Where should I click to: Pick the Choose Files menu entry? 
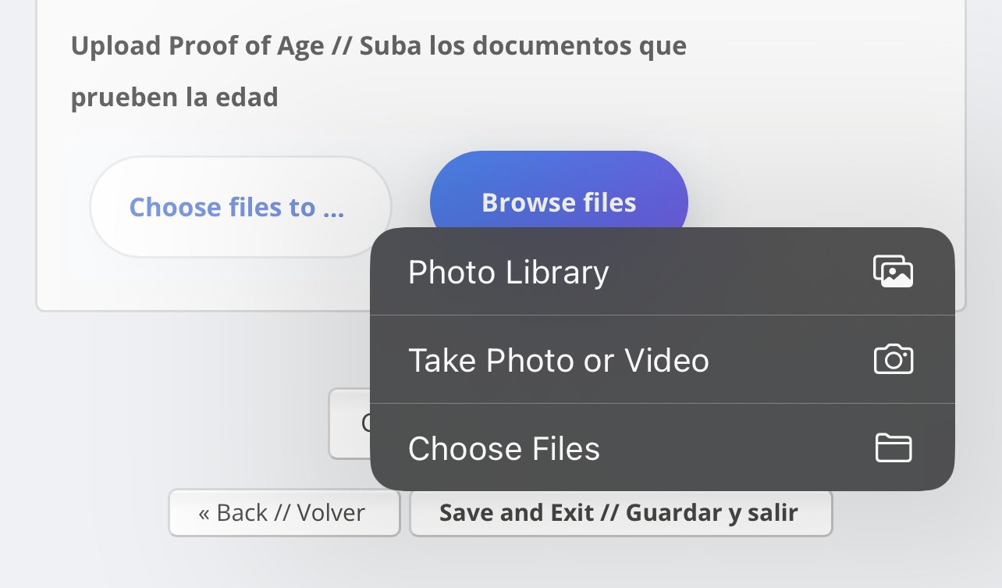[662, 447]
